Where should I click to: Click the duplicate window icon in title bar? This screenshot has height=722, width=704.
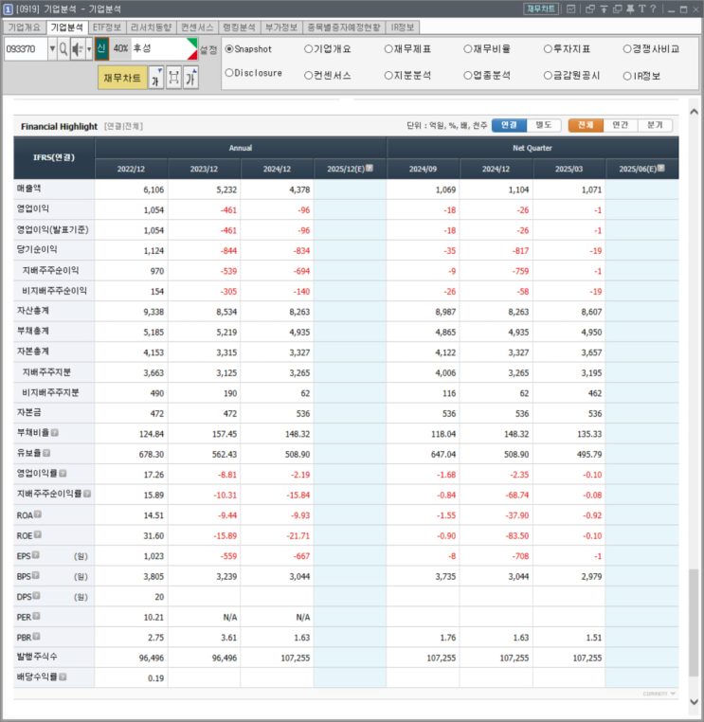[x=617, y=9]
